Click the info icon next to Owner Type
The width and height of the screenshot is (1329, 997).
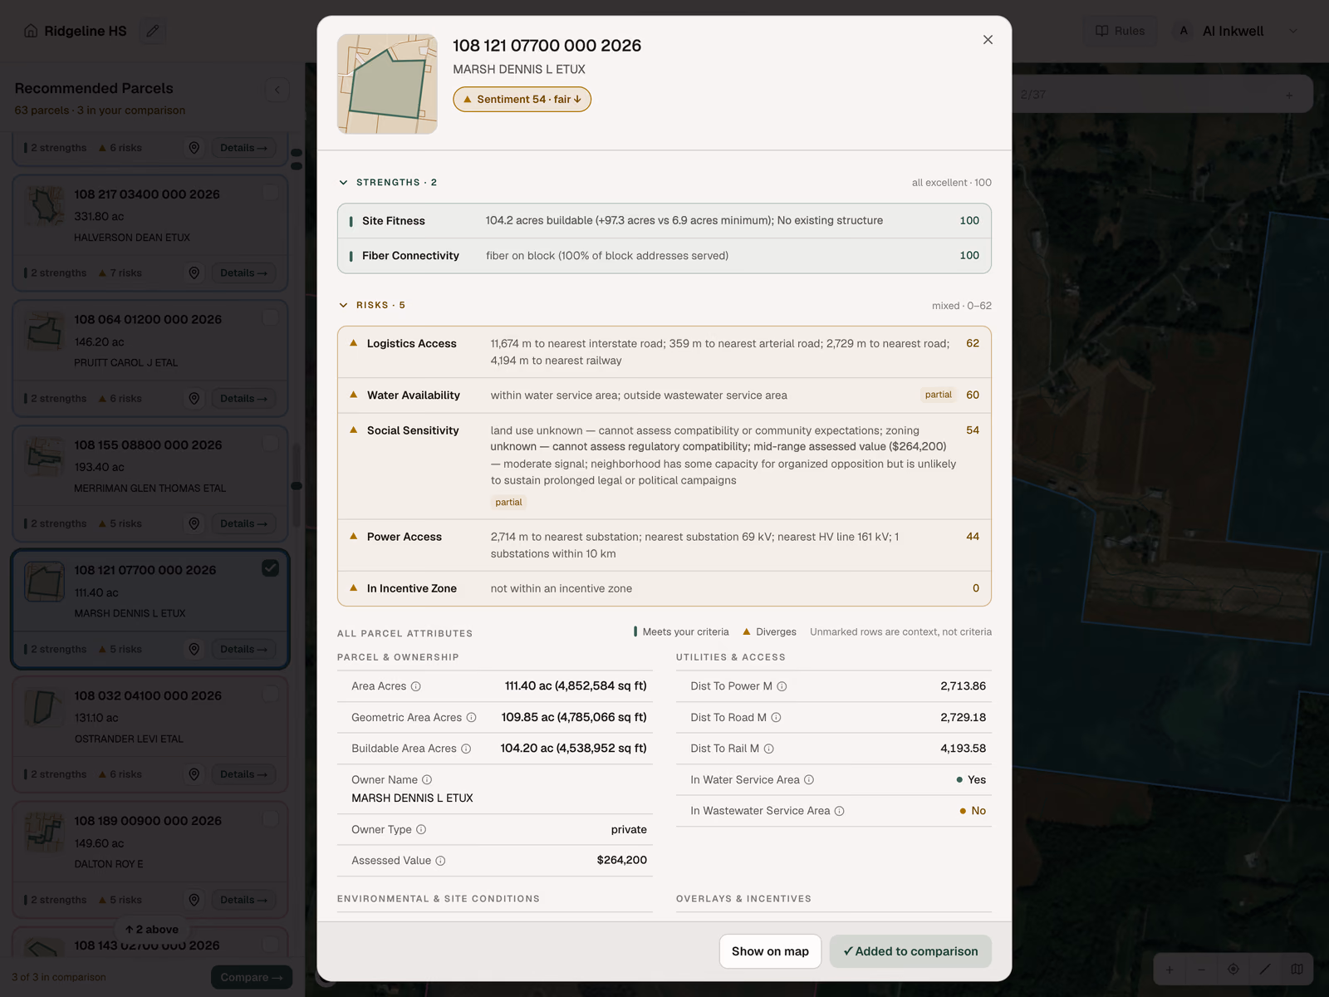pyautogui.click(x=421, y=829)
